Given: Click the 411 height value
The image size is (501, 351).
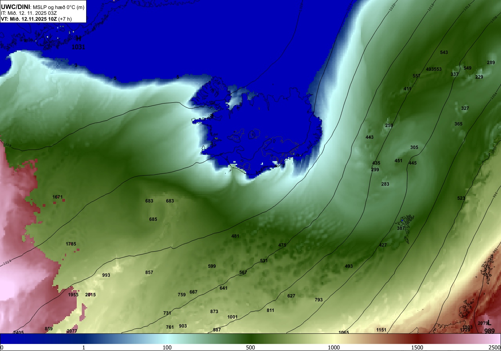Looking at the screenshot, I should [407, 89].
